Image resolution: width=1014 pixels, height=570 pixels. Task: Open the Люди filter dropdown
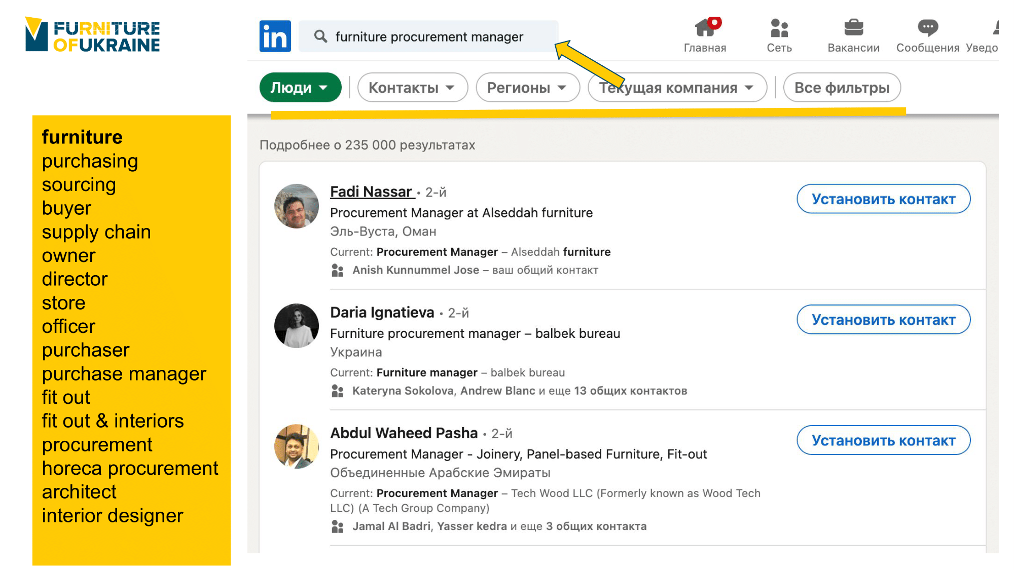(x=300, y=87)
